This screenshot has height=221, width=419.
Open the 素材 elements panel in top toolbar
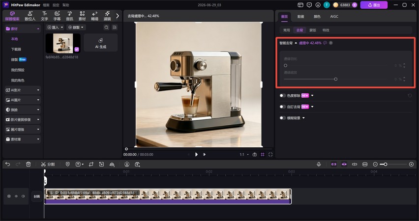click(x=82, y=16)
